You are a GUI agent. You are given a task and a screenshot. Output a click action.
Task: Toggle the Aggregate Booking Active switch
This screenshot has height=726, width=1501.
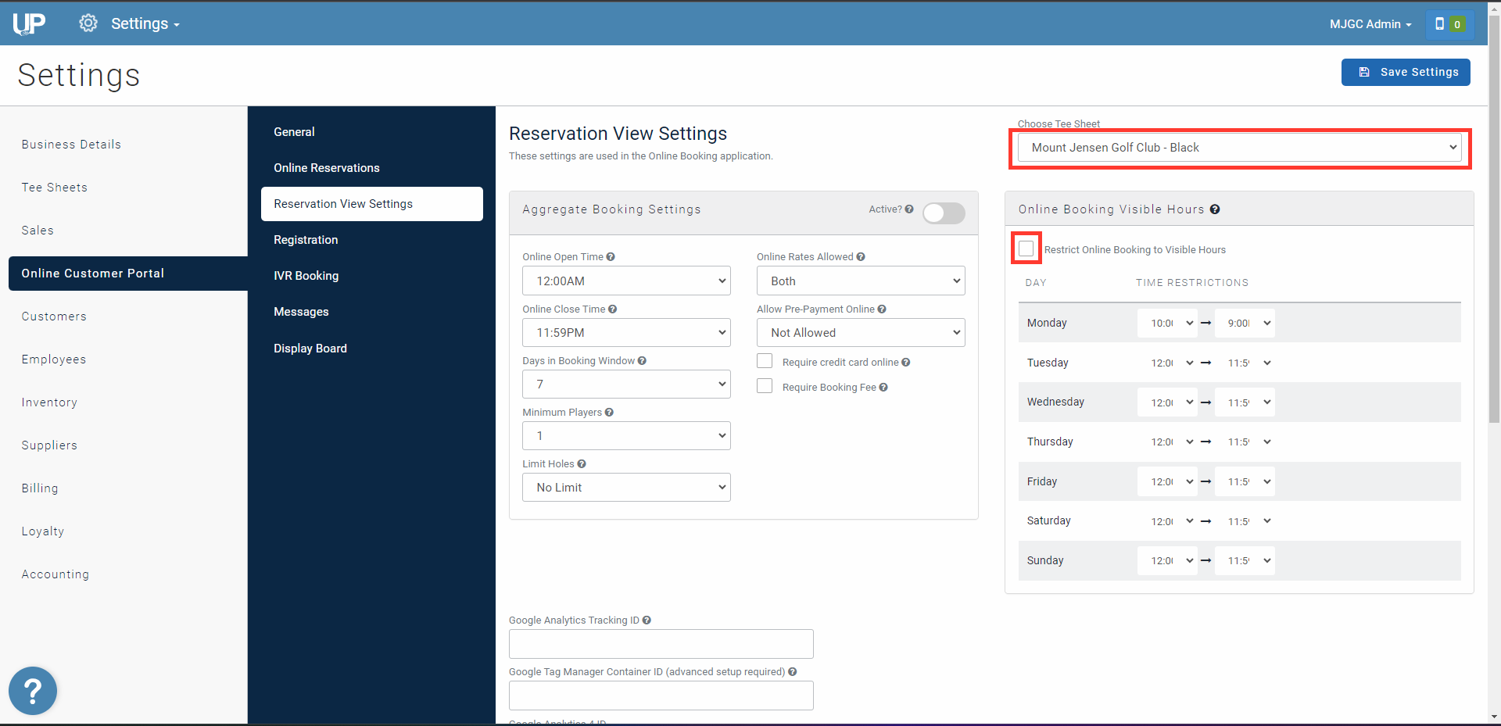click(x=944, y=213)
